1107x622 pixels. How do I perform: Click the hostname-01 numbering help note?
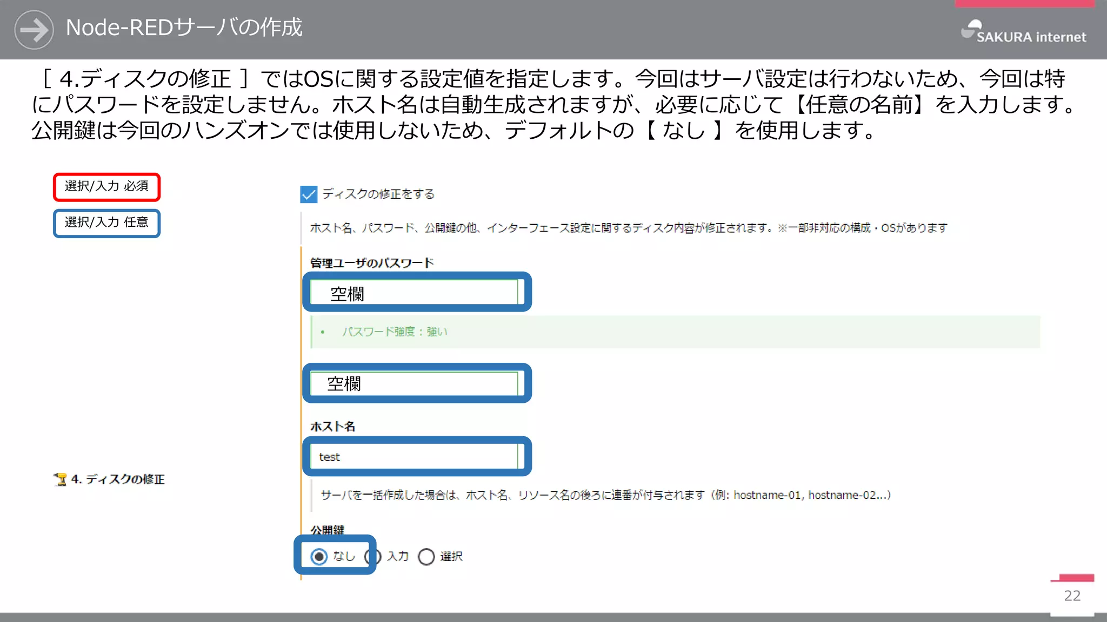[x=605, y=495]
